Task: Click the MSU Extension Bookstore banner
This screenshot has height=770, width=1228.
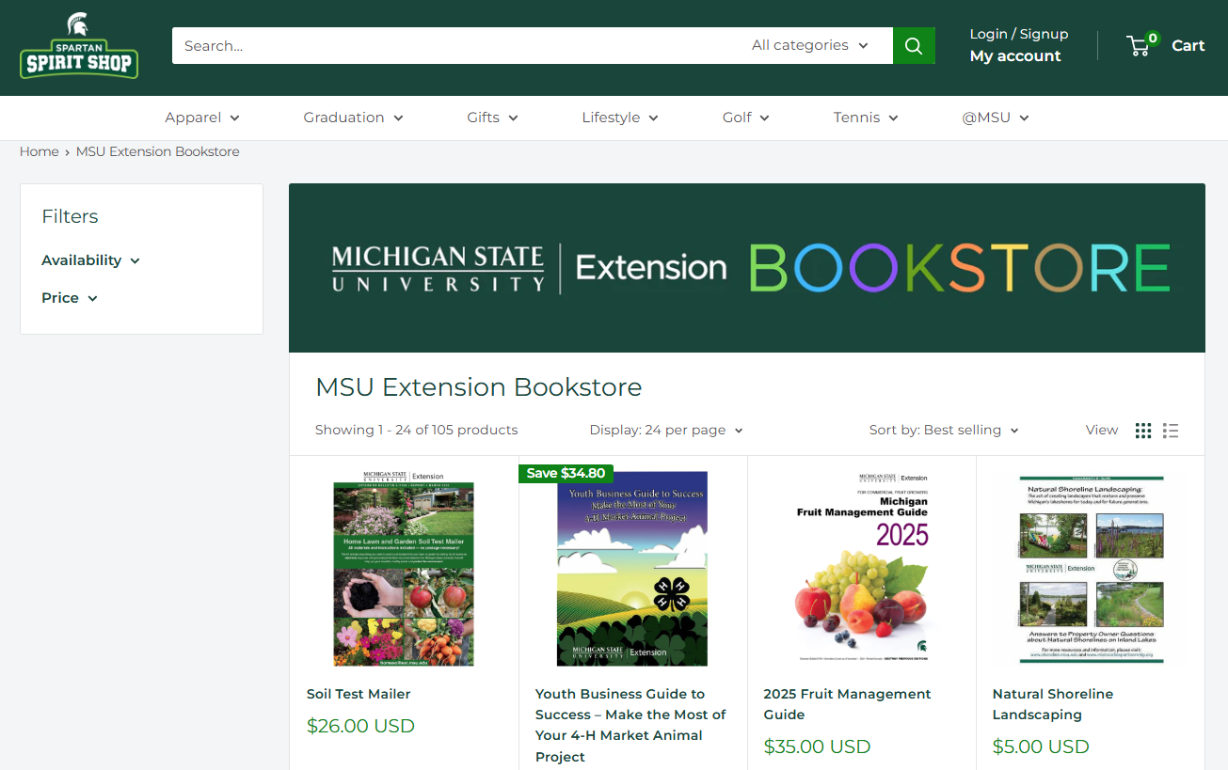Action: click(746, 268)
